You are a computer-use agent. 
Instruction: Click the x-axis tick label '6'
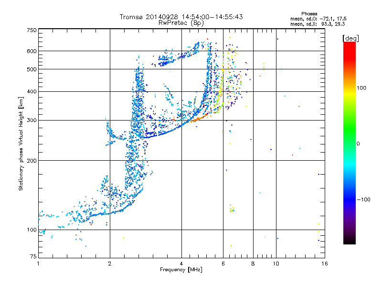pyautogui.click(x=223, y=264)
